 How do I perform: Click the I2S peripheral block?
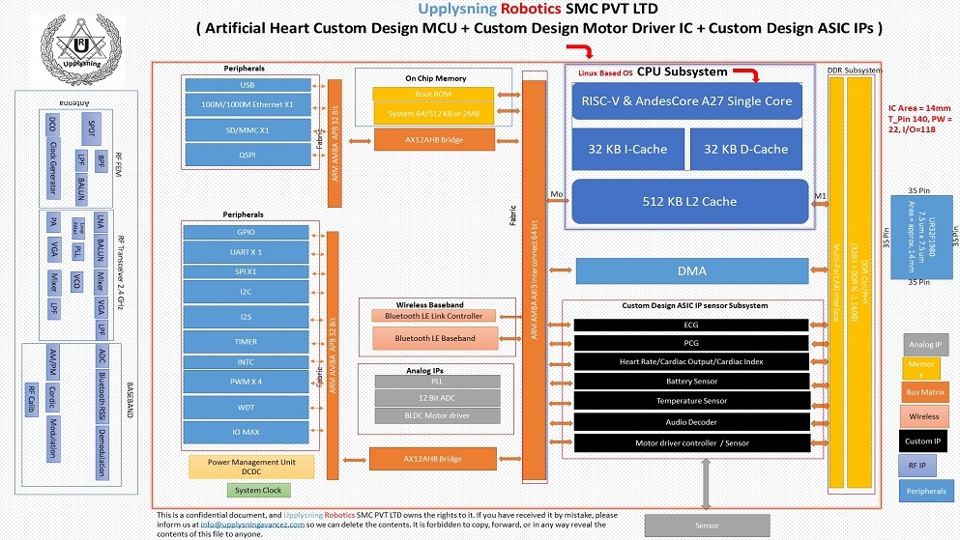coord(247,317)
